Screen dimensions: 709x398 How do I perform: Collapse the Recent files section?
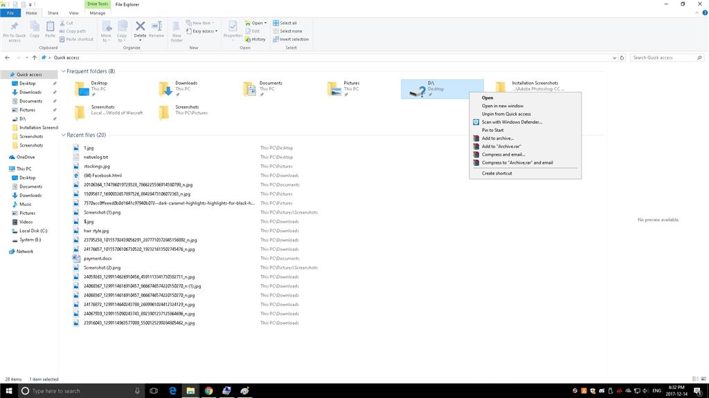[x=63, y=135]
